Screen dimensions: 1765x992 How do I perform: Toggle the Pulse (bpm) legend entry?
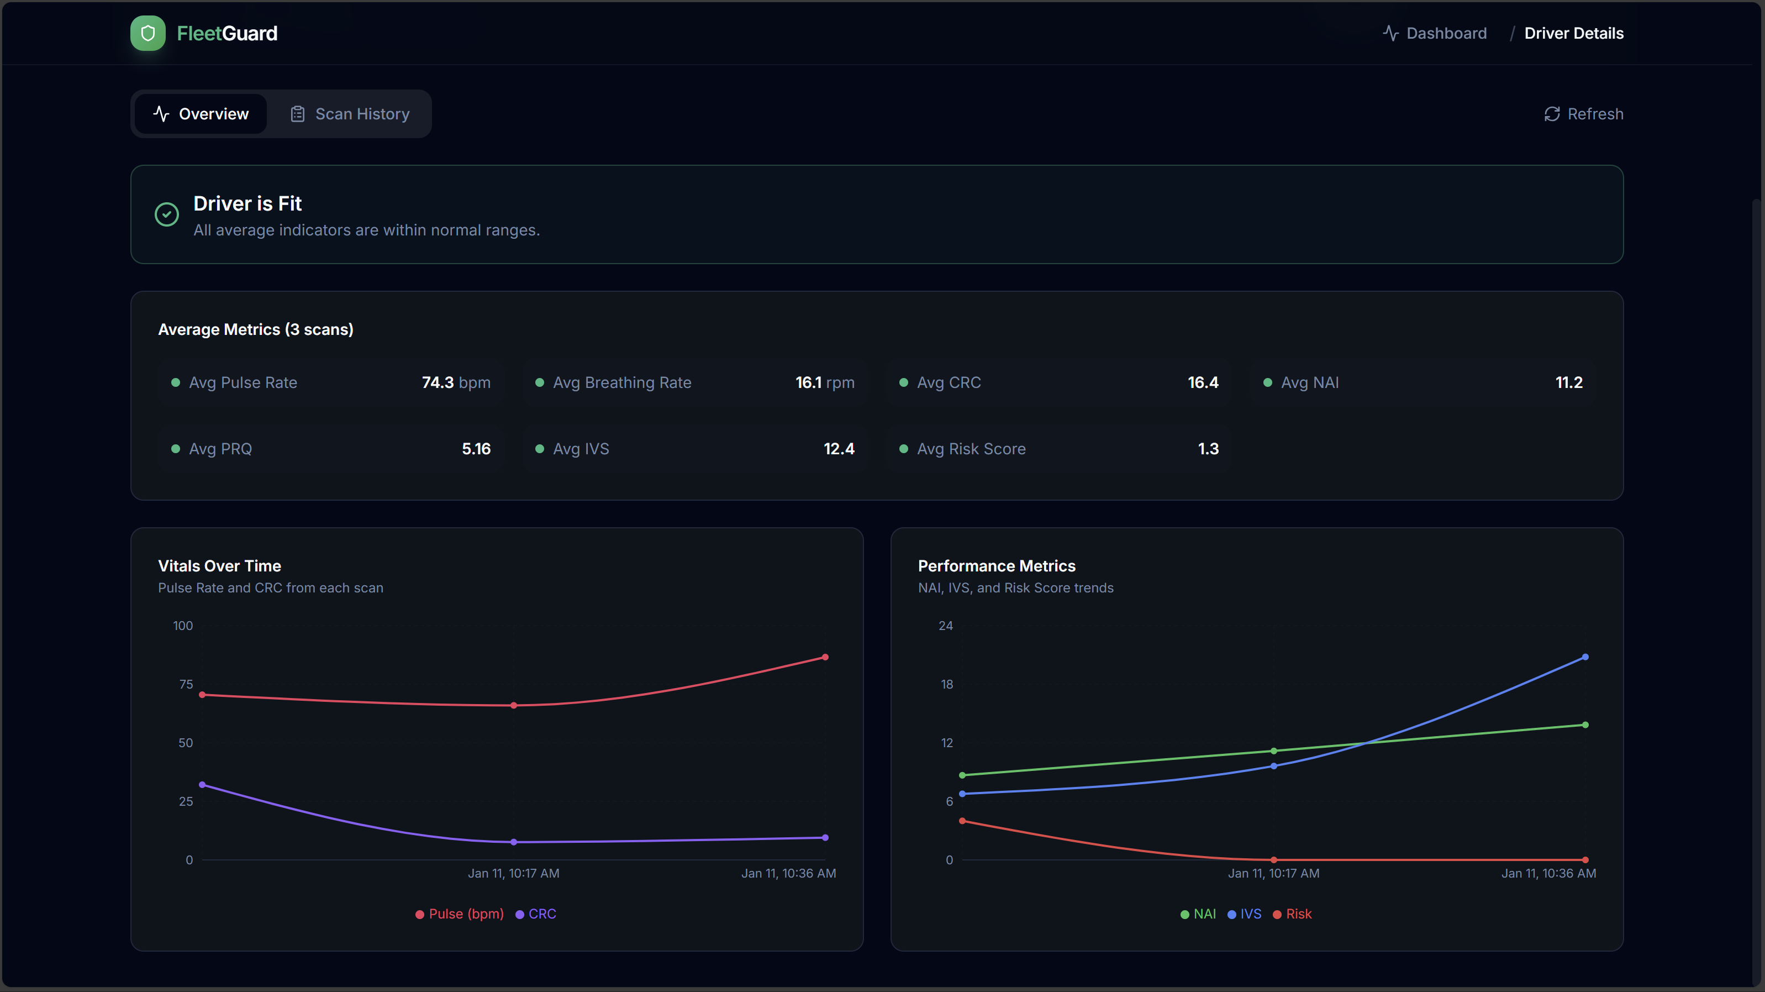click(x=460, y=914)
